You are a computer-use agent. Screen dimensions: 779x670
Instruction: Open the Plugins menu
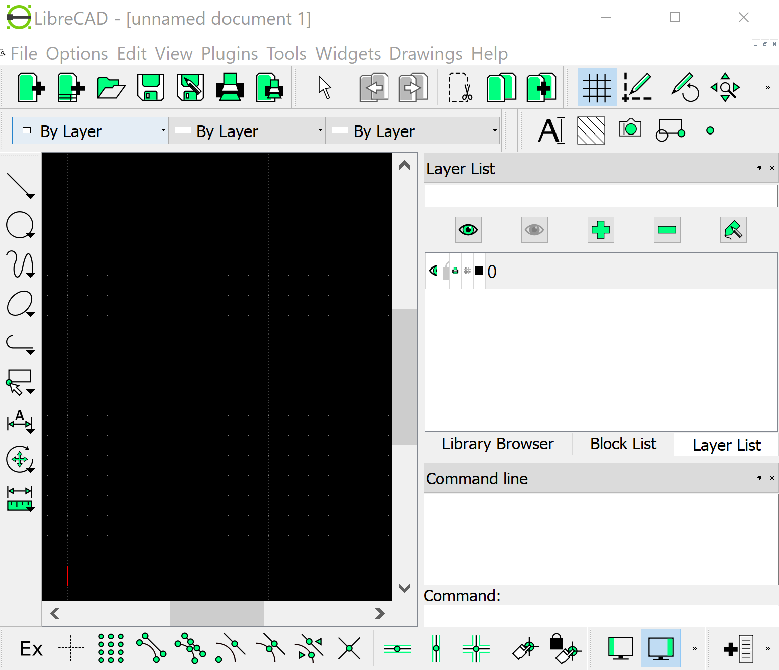(230, 54)
